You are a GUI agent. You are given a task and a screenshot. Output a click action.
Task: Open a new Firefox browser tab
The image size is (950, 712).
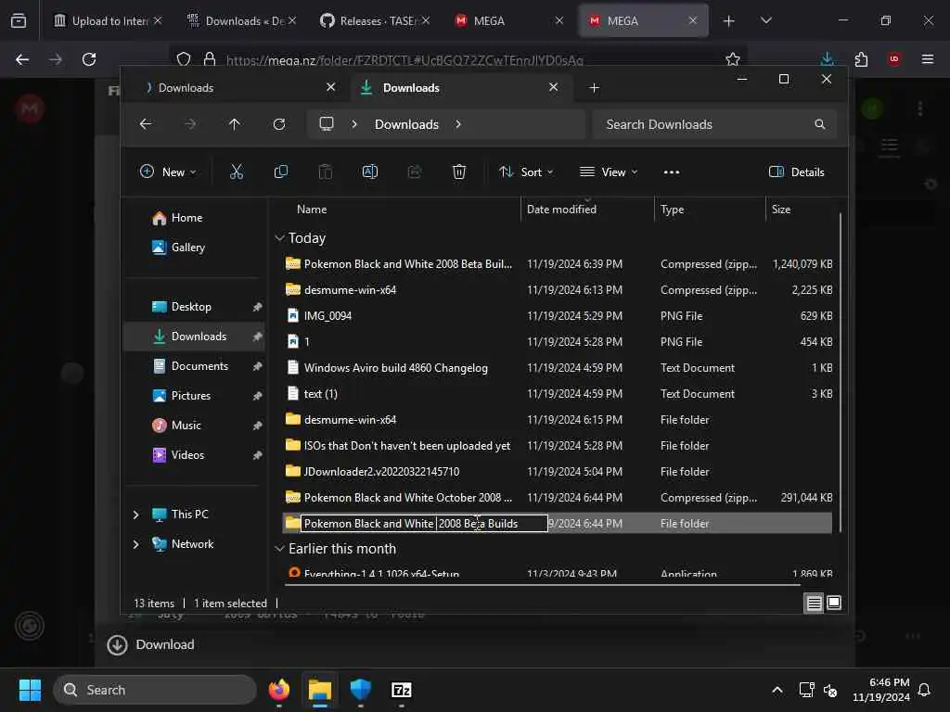[x=729, y=21]
